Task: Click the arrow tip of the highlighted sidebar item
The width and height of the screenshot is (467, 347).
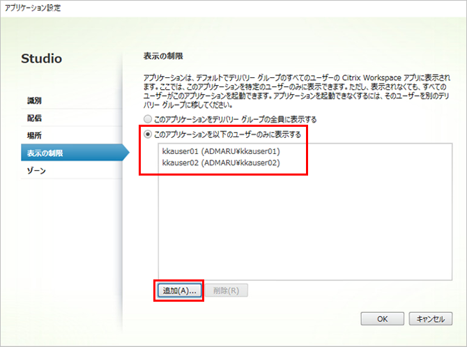Action: tap(126, 153)
